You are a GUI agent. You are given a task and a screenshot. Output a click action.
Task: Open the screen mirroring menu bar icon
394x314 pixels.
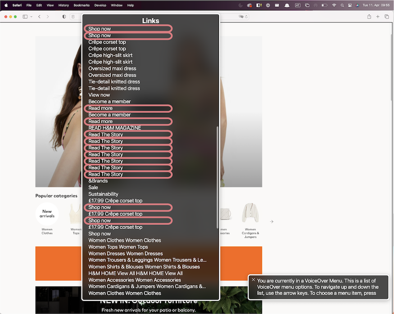(x=307, y=5)
